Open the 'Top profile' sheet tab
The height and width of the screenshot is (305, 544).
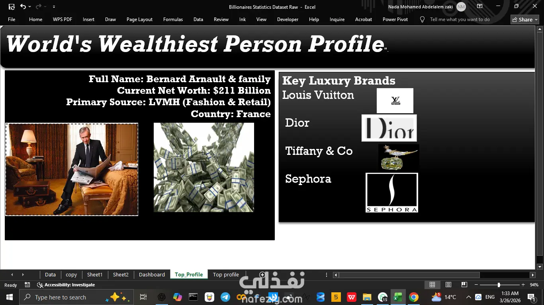[x=226, y=274]
